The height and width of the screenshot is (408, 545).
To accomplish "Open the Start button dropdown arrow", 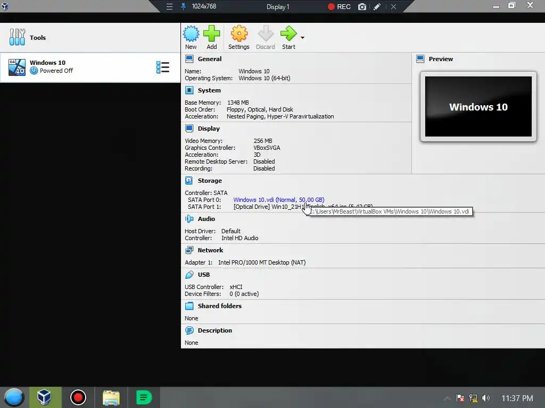I will click(303, 38).
